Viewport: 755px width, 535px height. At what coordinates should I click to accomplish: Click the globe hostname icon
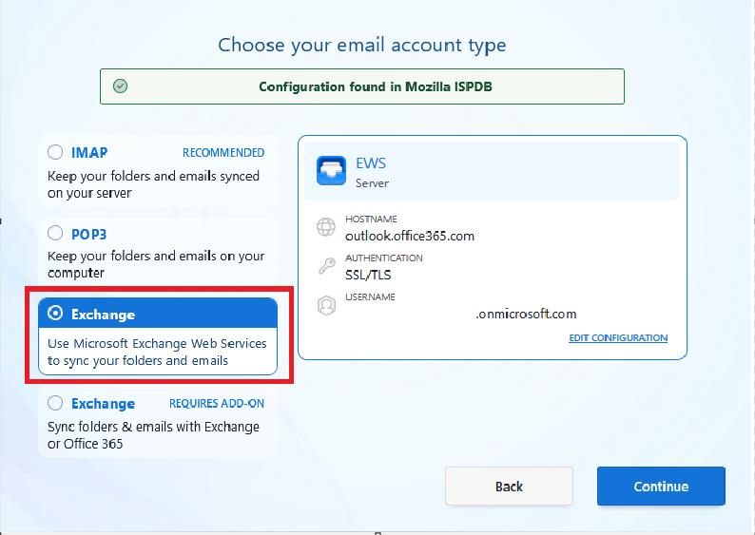(326, 227)
